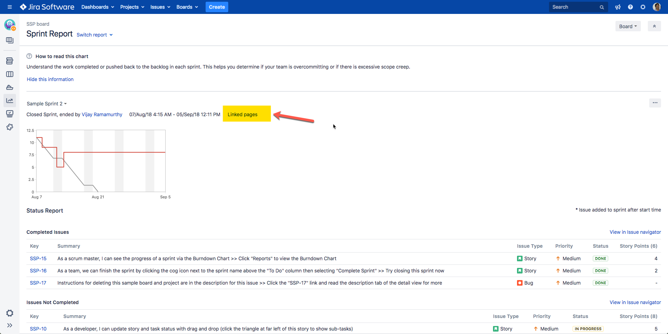This screenshot has height=334, width=668.
Task: Open the Projects menu
Action: [132, 7]
